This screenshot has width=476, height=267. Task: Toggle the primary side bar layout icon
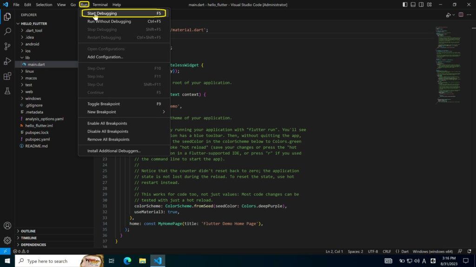(x=405, y=5)
